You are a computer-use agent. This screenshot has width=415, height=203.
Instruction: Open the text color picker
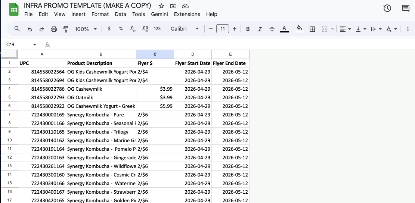click(x=284, y=29)
